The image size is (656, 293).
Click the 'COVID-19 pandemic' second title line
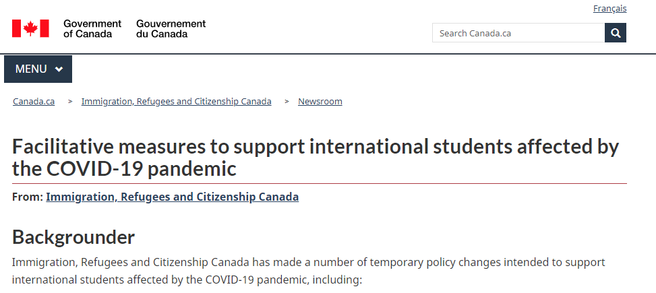124,169
